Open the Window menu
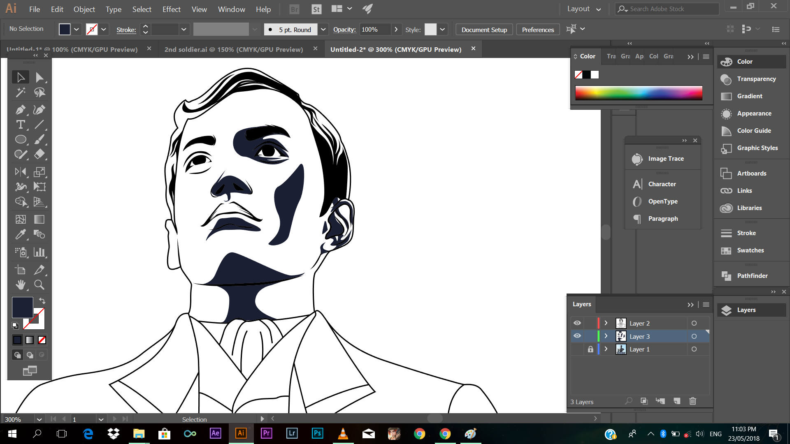 point(231,9)
